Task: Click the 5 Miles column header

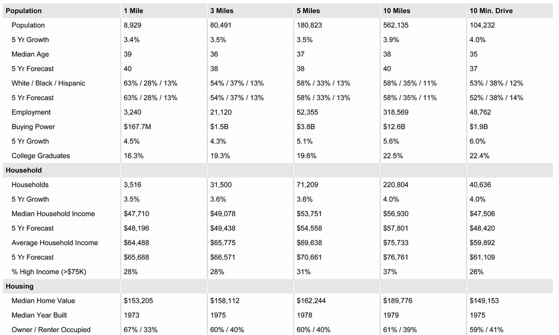Action: [309, 11]
